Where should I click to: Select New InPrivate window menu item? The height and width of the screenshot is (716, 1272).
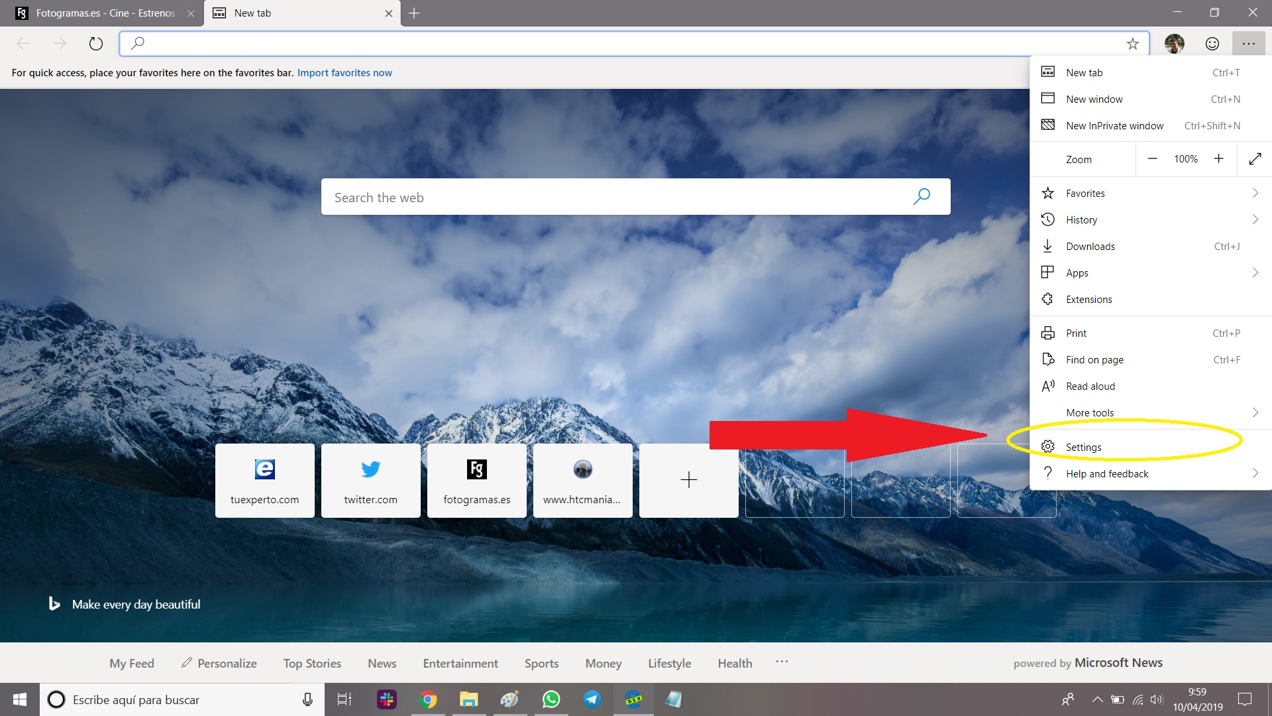coord(1114,126)
